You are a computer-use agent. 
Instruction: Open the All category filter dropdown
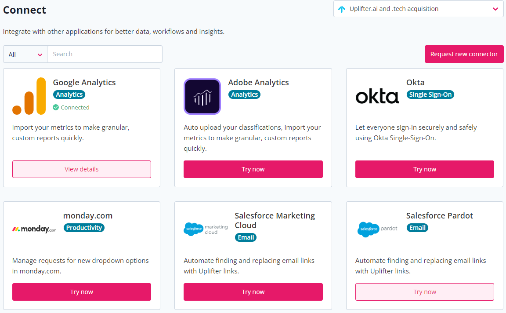tap(25, 54)
